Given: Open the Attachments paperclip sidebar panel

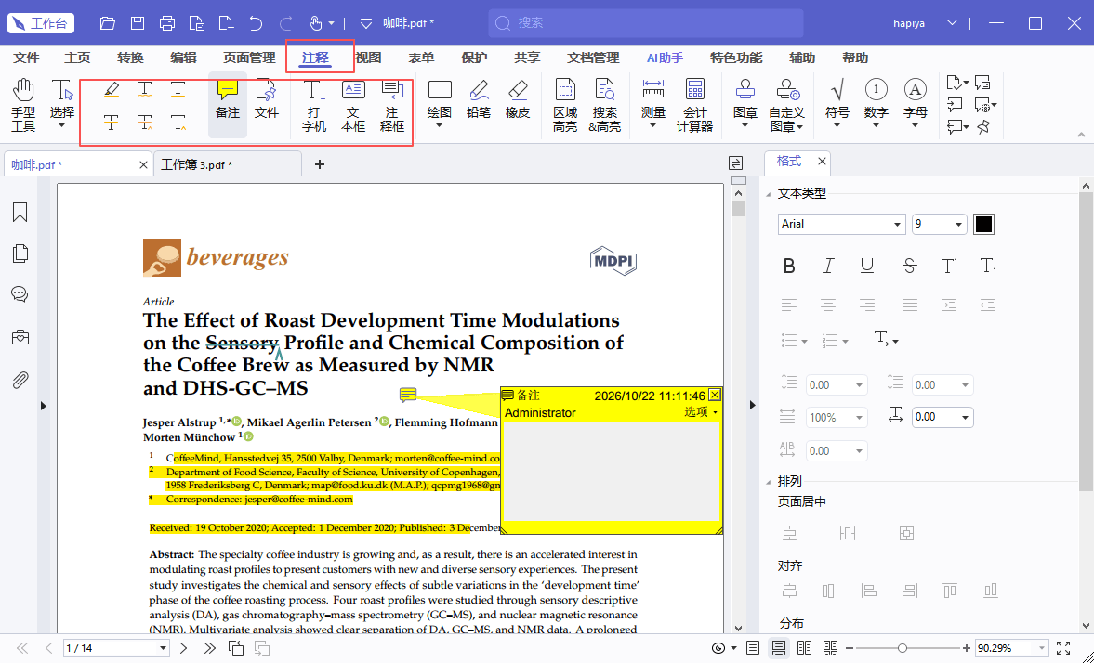Looking at the screenshot, I should (20, 380).
